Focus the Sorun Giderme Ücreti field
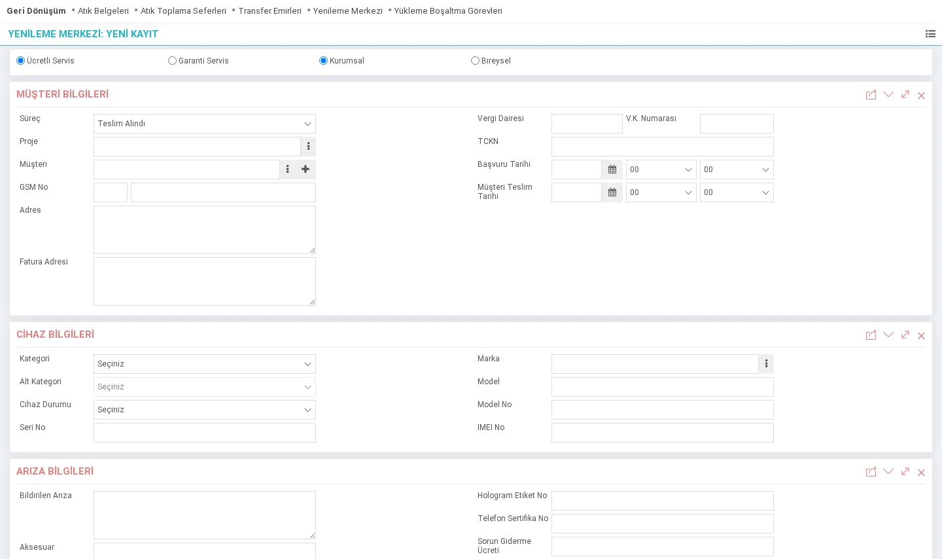Image resolution: width=942 pixels, height=559 pixels. (x=663, y=547)
